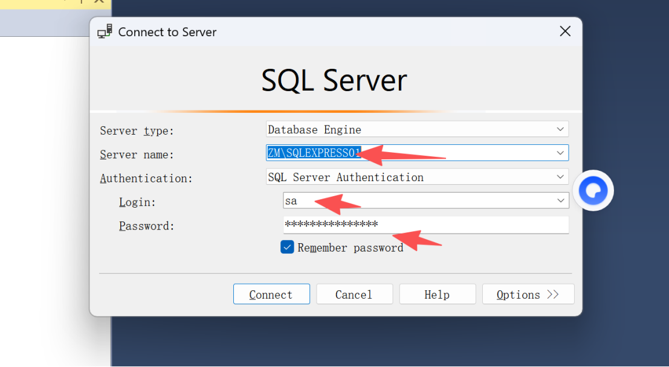The image size is (669, 367).
Task: Click the Authentication label
Action: coord(146,178)
